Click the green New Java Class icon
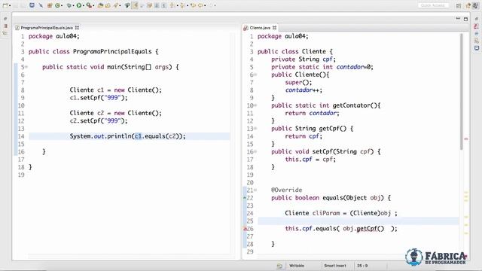 tap(57, 5)
